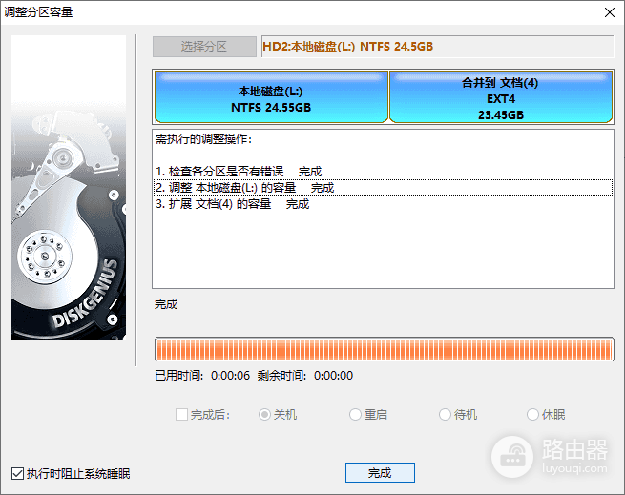Close the 调整分区容量 dialog
The height and width of the screenshot is (495, 625).
pyautogui.click(x=609, y=12)
